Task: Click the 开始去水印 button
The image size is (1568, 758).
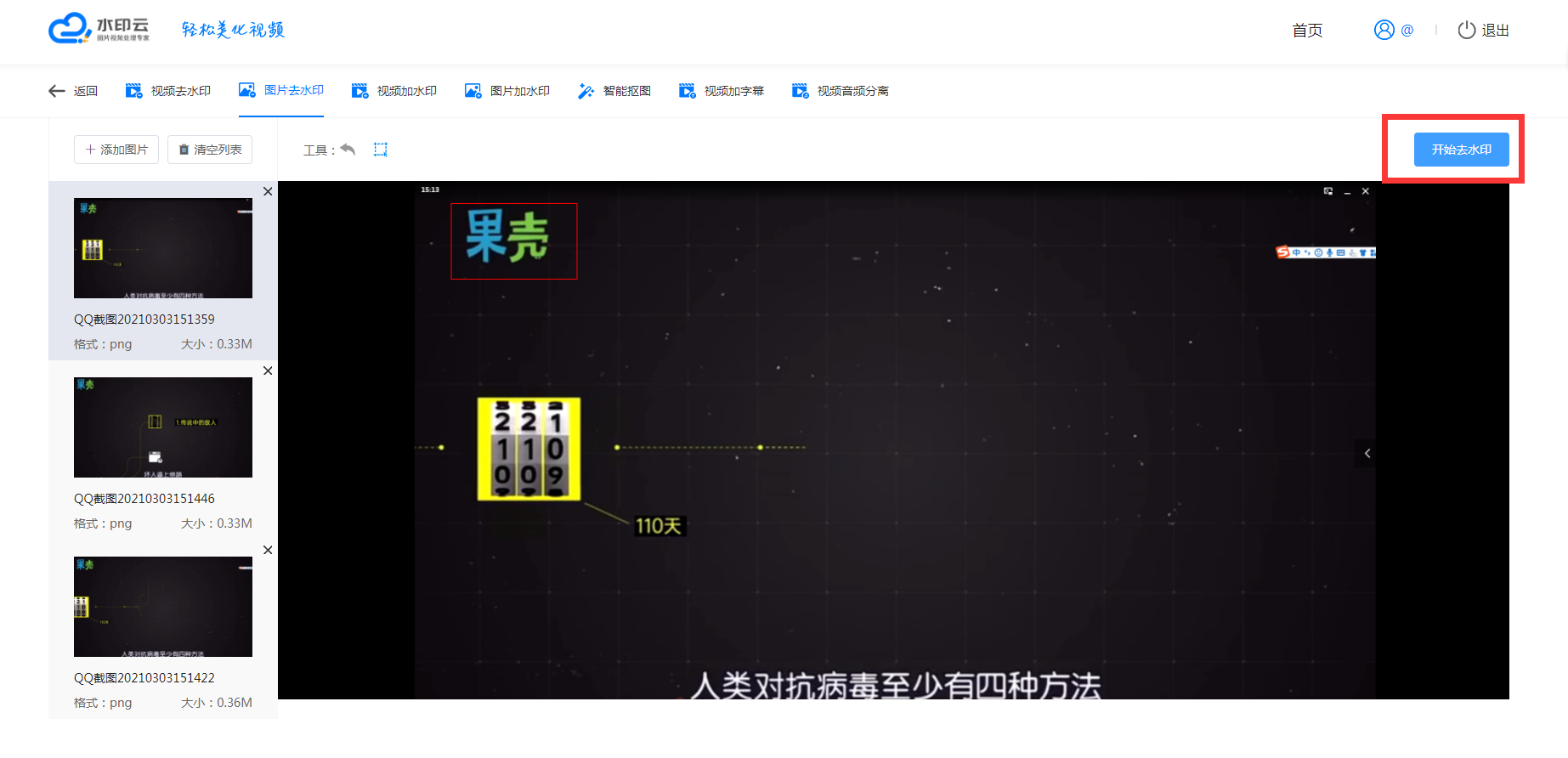Action: coord(1462,150)
